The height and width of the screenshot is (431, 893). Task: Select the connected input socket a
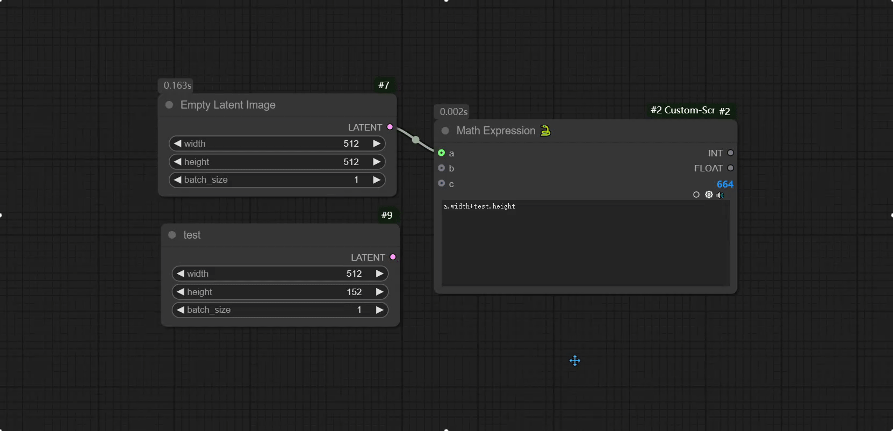tap(442, 153)
